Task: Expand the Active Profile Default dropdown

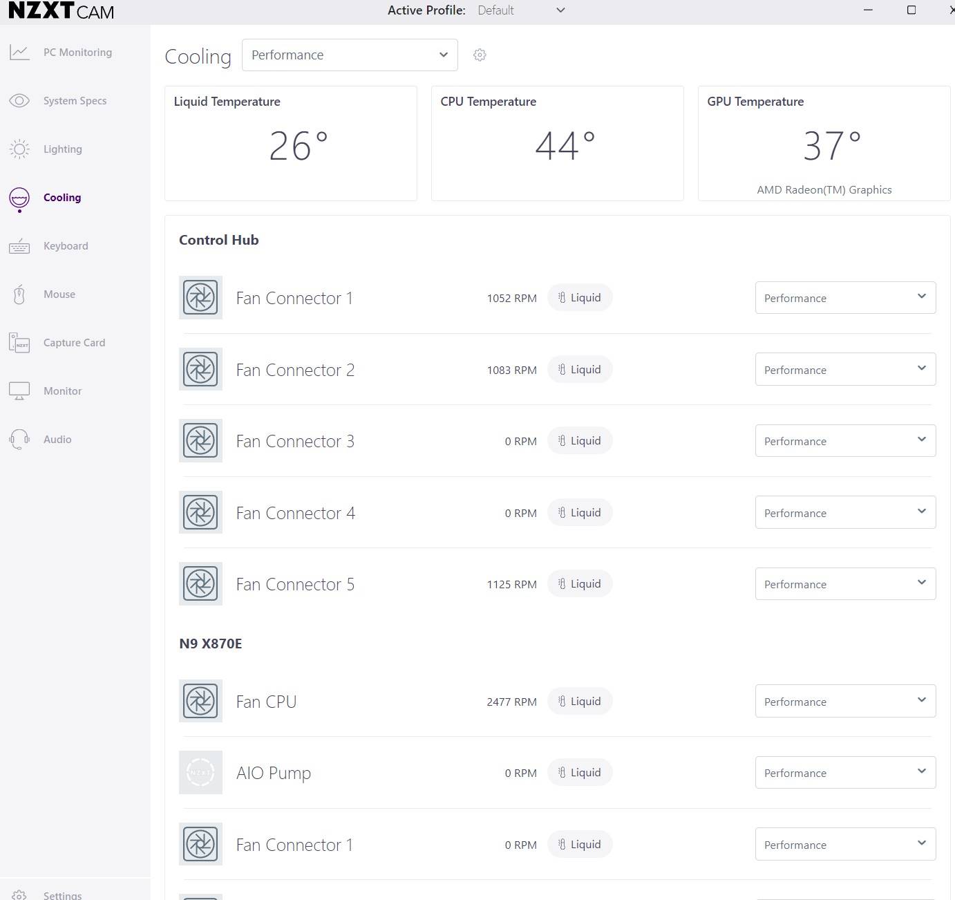Action: click(521, 10)
